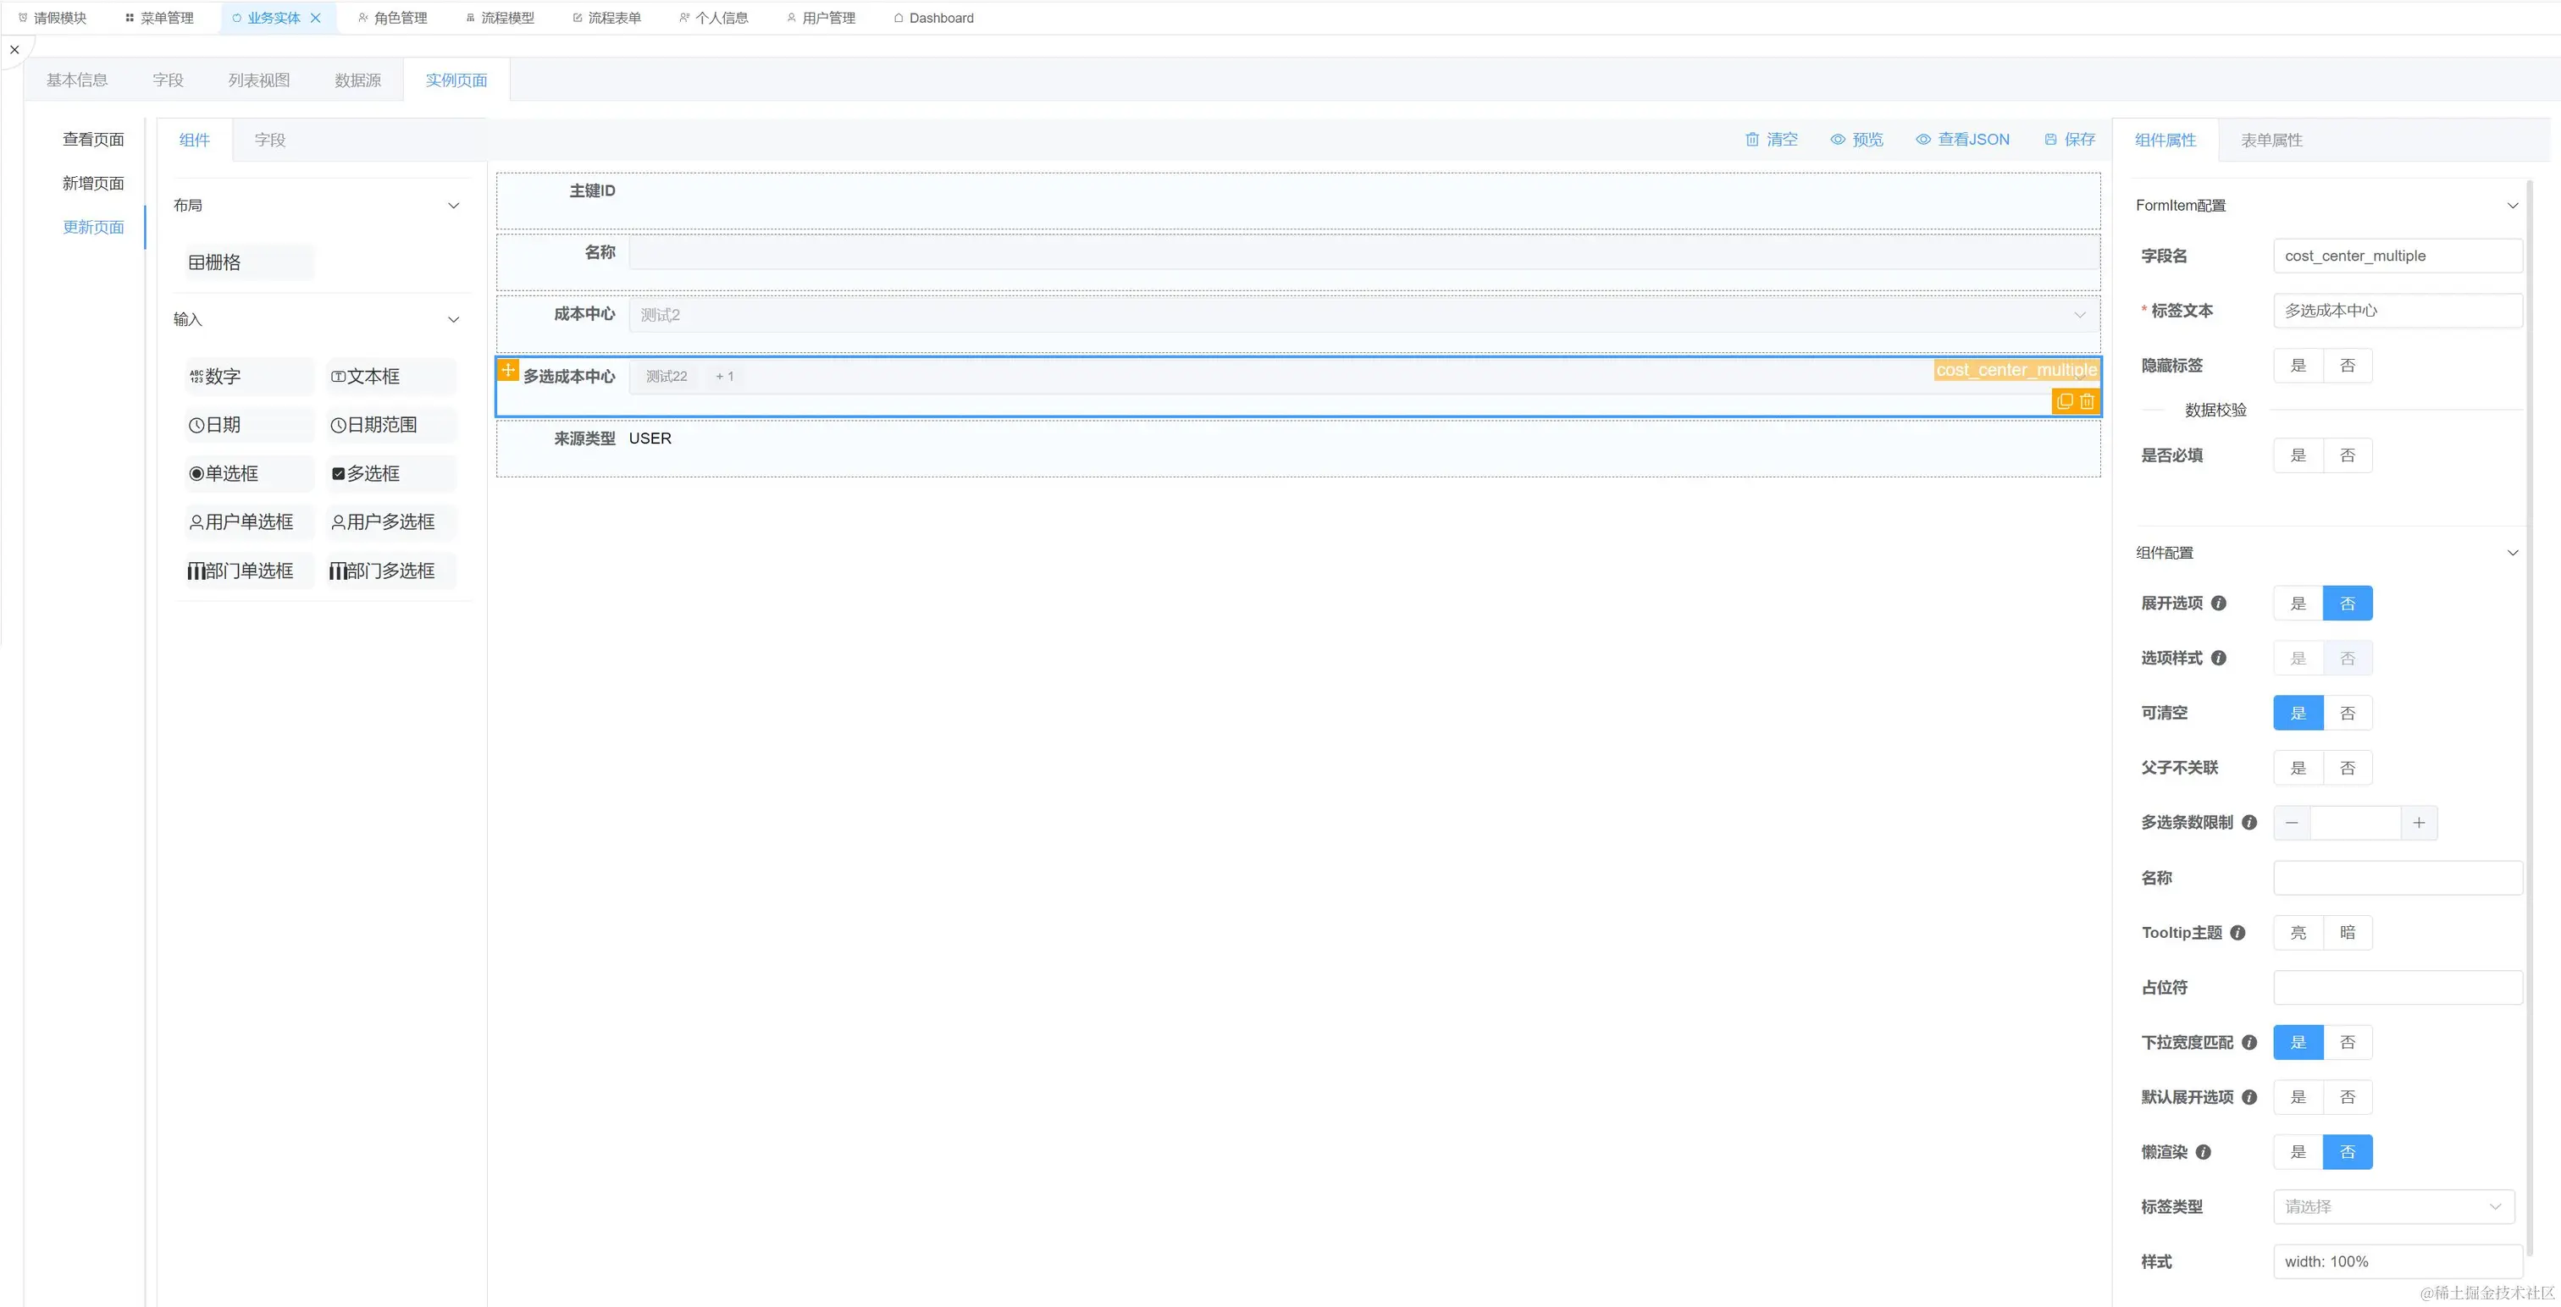The width and height of the screenshot is (2561, 1307).
Task: Collapse the 布局 section
Action: click(x=453, y=206)
